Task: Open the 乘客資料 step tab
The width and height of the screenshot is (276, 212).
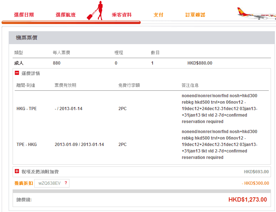Action: tap(122, 15)
